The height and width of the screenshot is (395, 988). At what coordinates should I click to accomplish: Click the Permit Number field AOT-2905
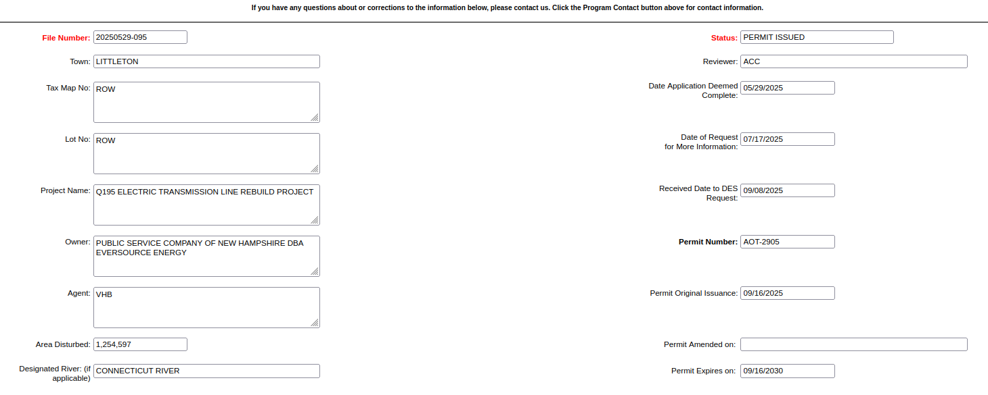pyautogui.click(x=787, y=242)
